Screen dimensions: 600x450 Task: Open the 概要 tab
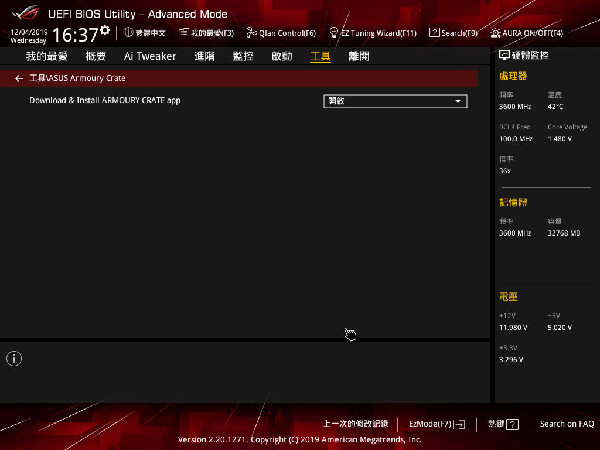tap(96, 56)
